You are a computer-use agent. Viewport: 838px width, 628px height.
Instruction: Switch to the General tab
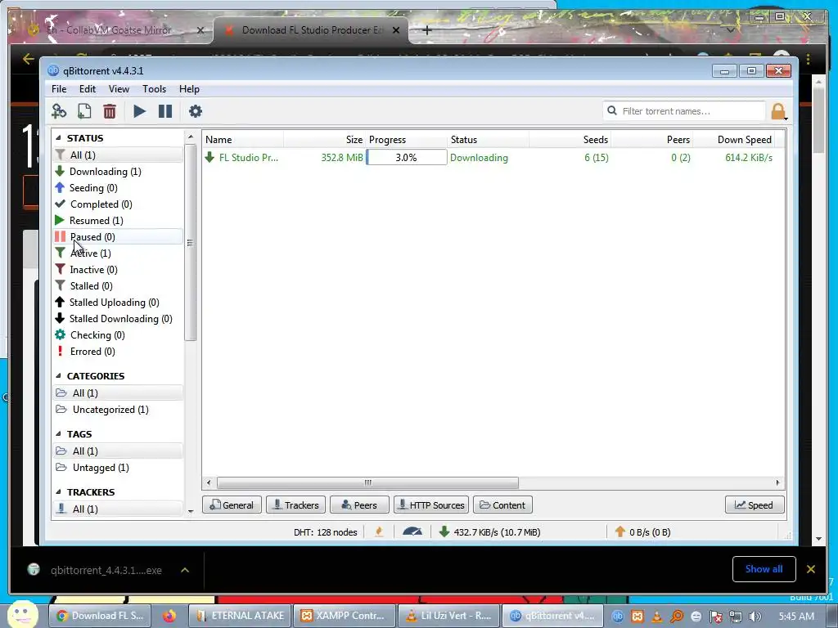click(232, 505)
